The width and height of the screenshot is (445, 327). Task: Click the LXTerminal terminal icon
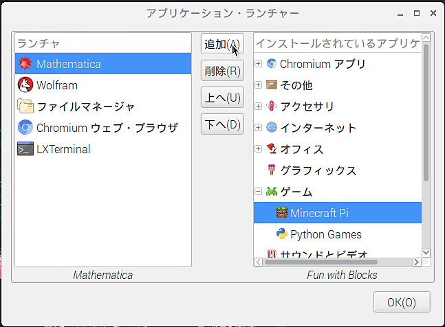[25, 149]
